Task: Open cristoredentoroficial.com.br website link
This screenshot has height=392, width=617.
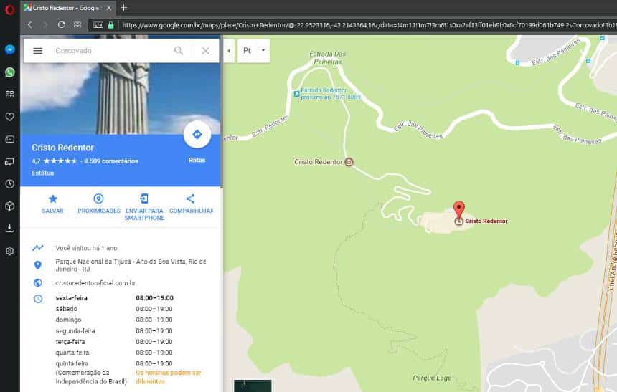Action: pyautogui.click(x=95, y=283)
